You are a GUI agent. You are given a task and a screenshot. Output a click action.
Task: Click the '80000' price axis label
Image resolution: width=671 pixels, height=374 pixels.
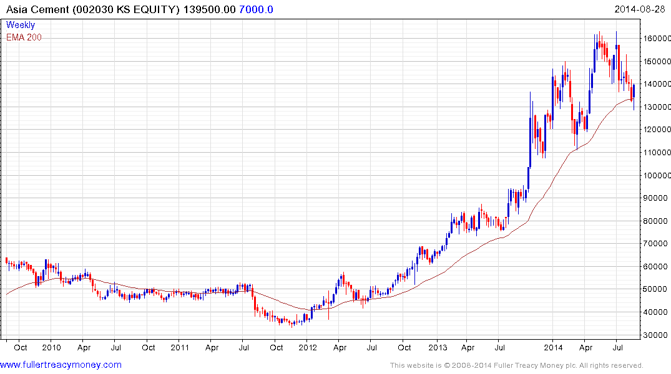click(x=655, y=221)
